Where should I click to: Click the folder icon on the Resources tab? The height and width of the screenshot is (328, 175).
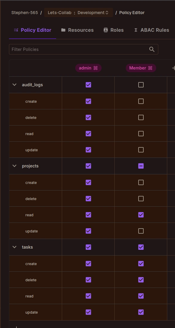point(63,30)
